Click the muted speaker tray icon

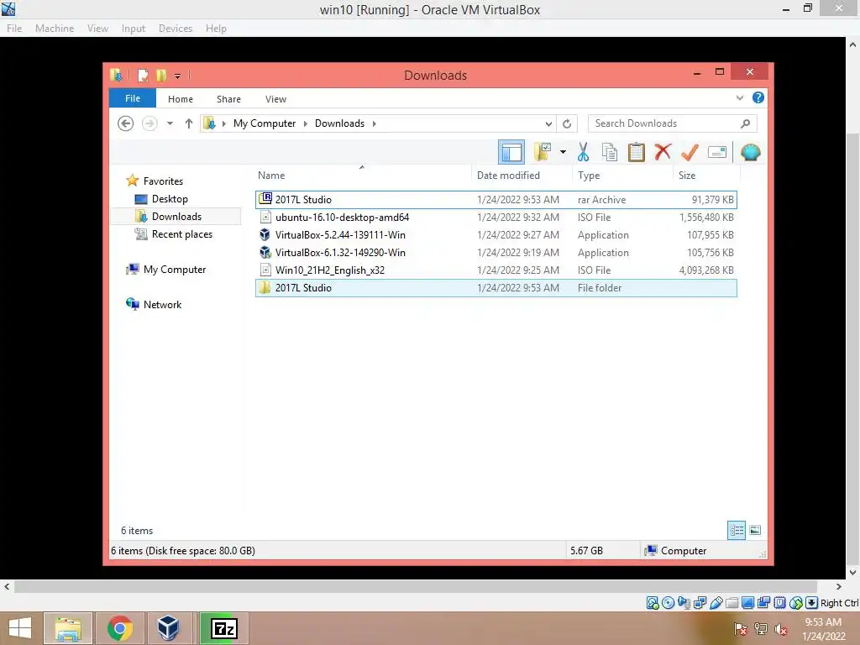tap(780, 630)
